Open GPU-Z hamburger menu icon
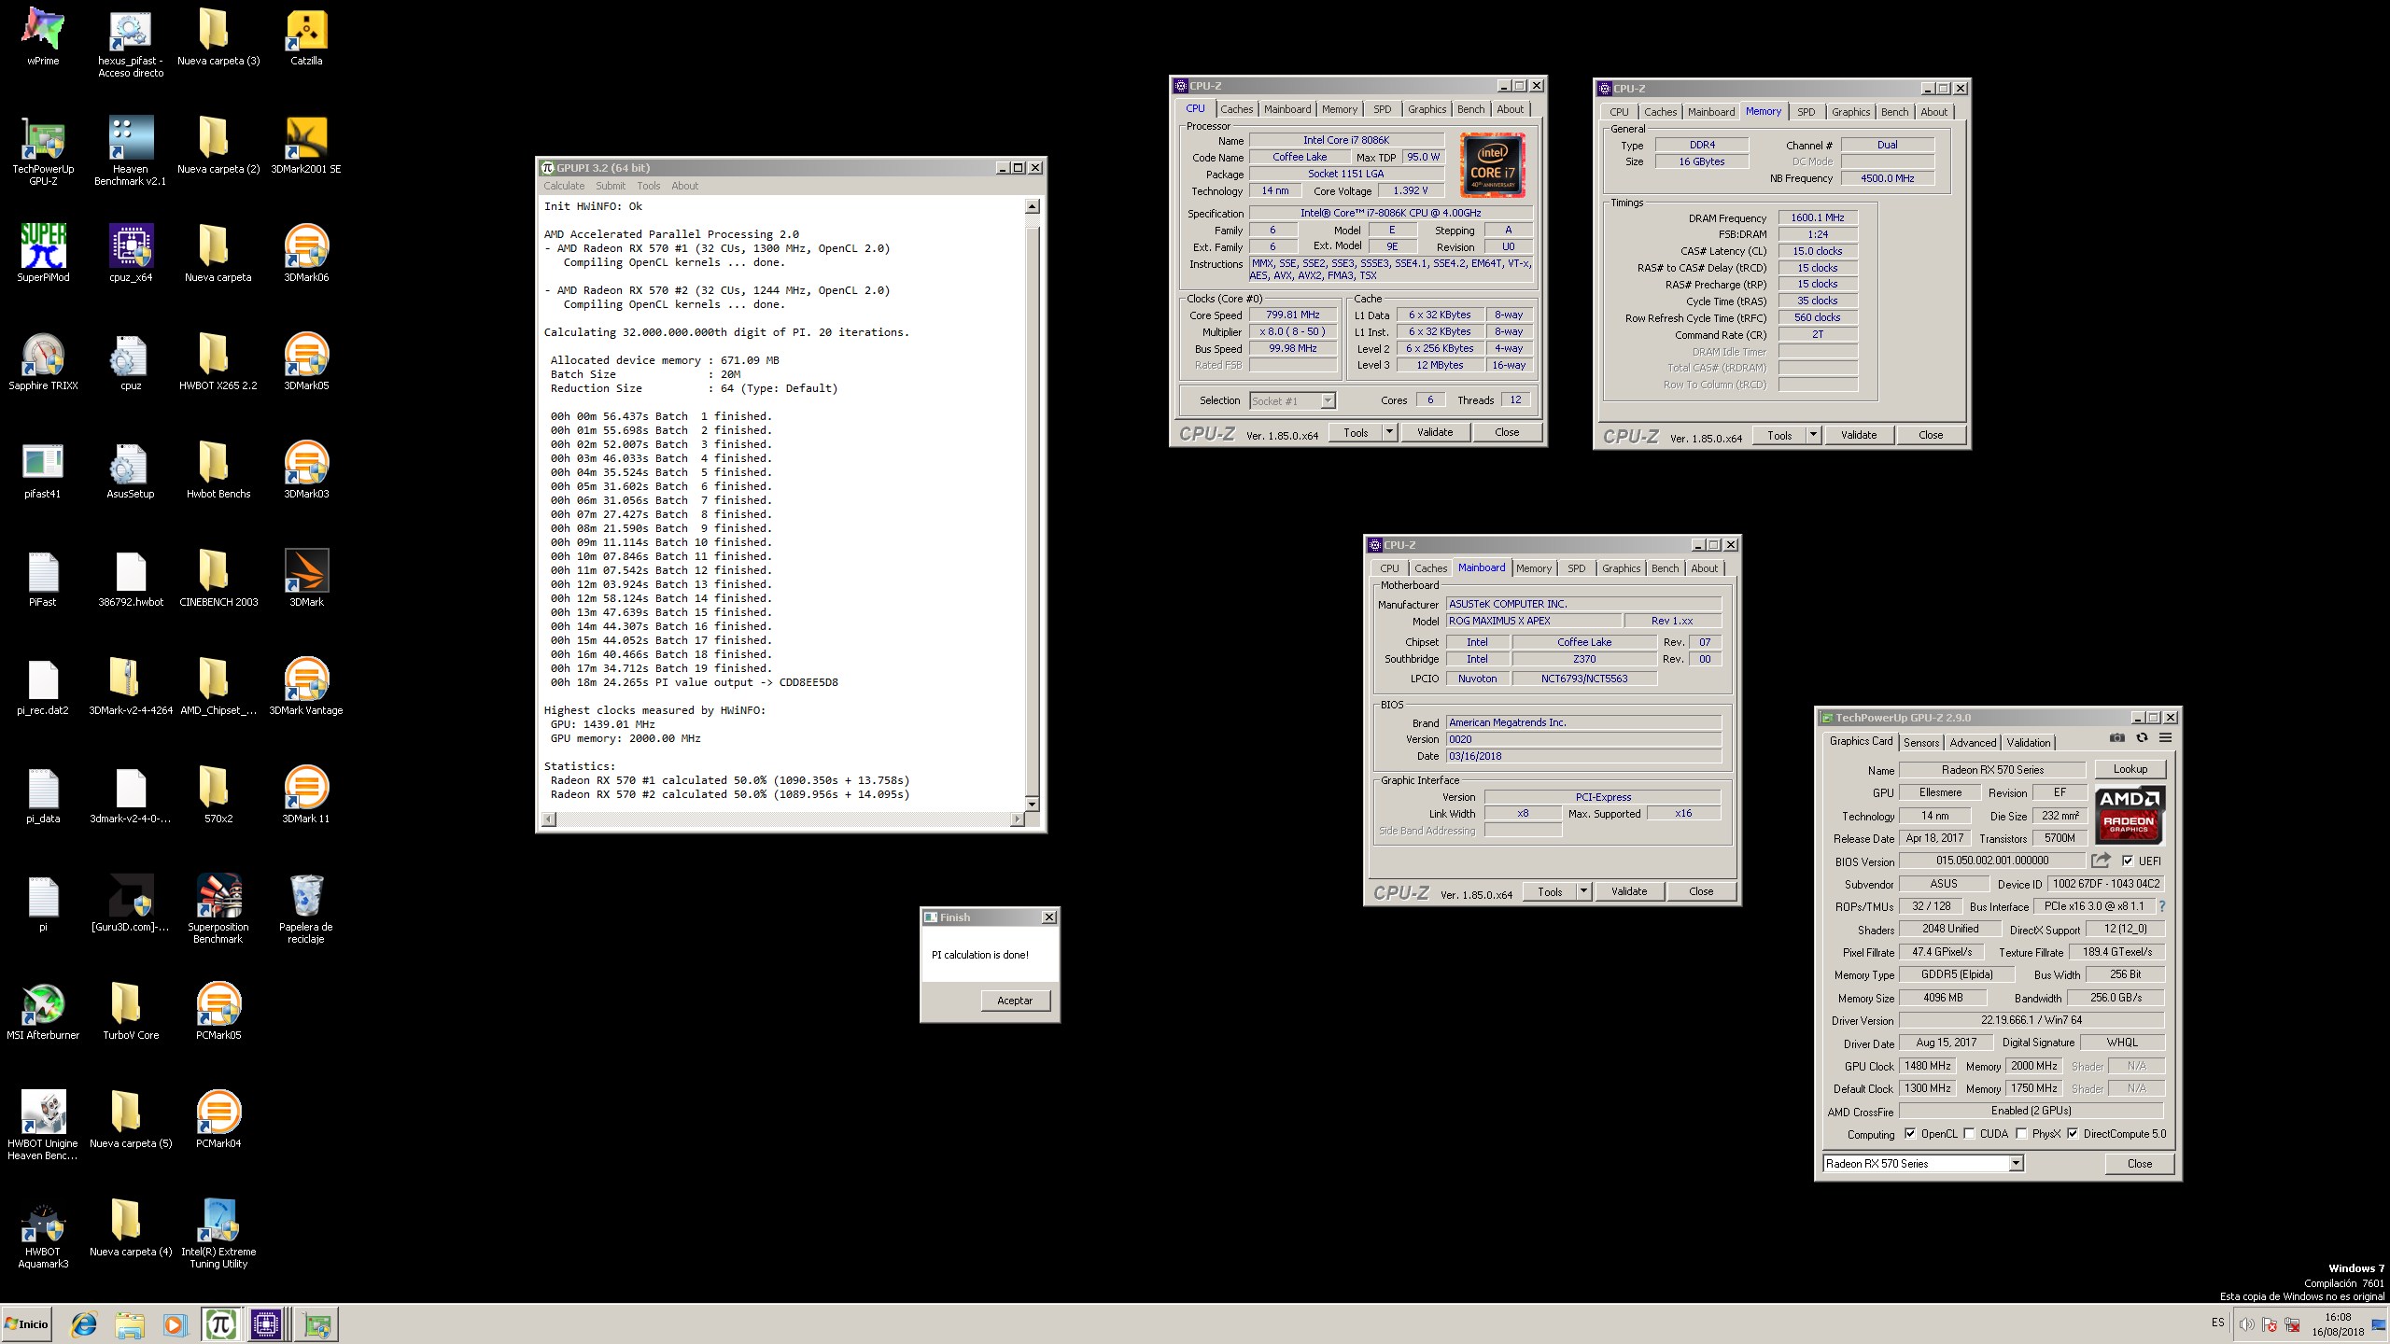 pyautogui.click(x=2165, y=737)
